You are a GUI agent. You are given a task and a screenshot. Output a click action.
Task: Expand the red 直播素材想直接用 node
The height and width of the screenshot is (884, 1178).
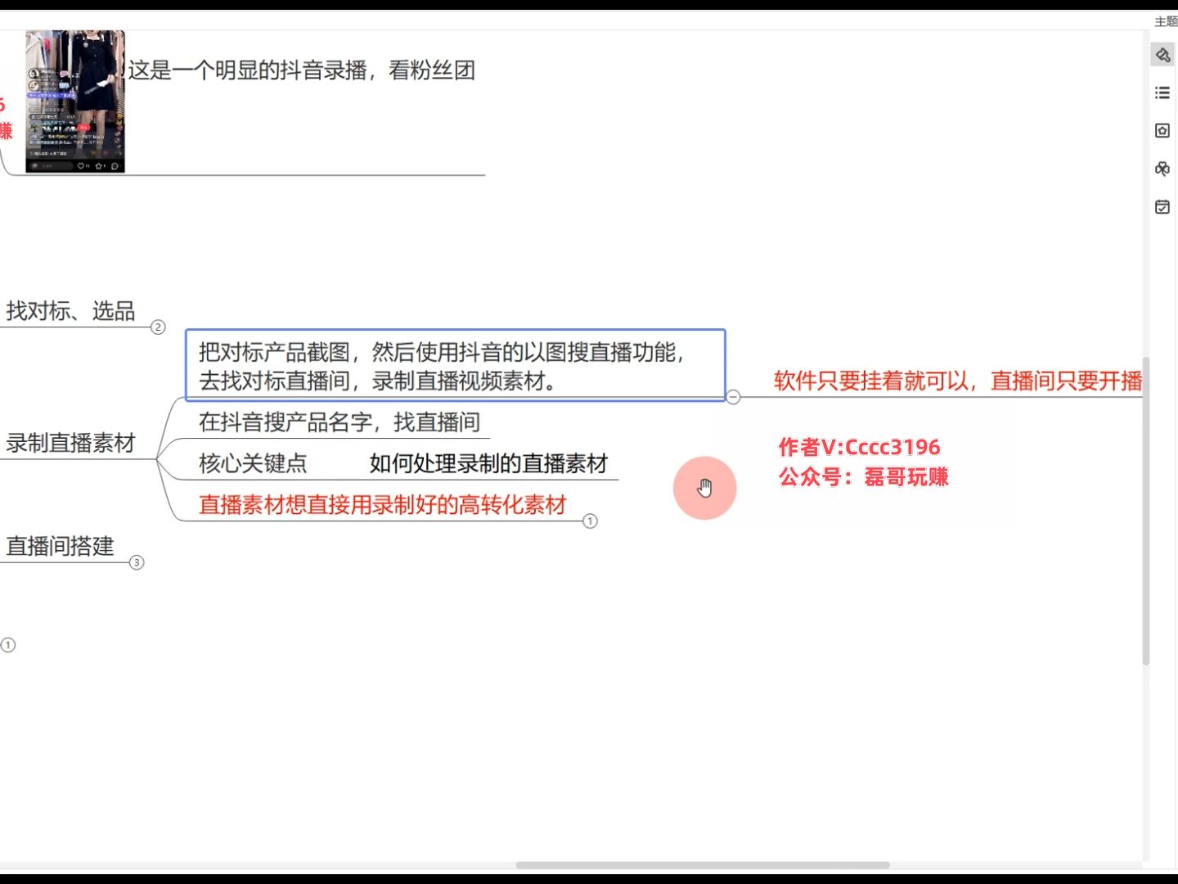[x=590, y=521]
